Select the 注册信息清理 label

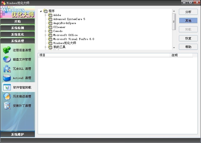22,50
